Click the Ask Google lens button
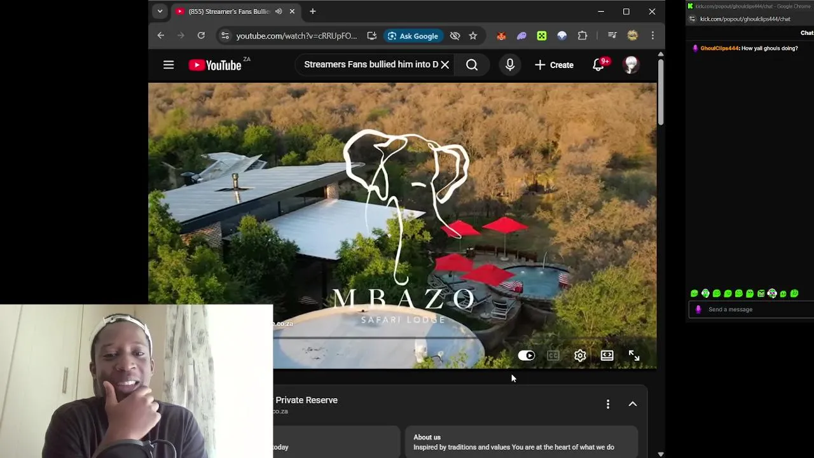Viewport: 814px width, 458px height. [x=413, y=36]
